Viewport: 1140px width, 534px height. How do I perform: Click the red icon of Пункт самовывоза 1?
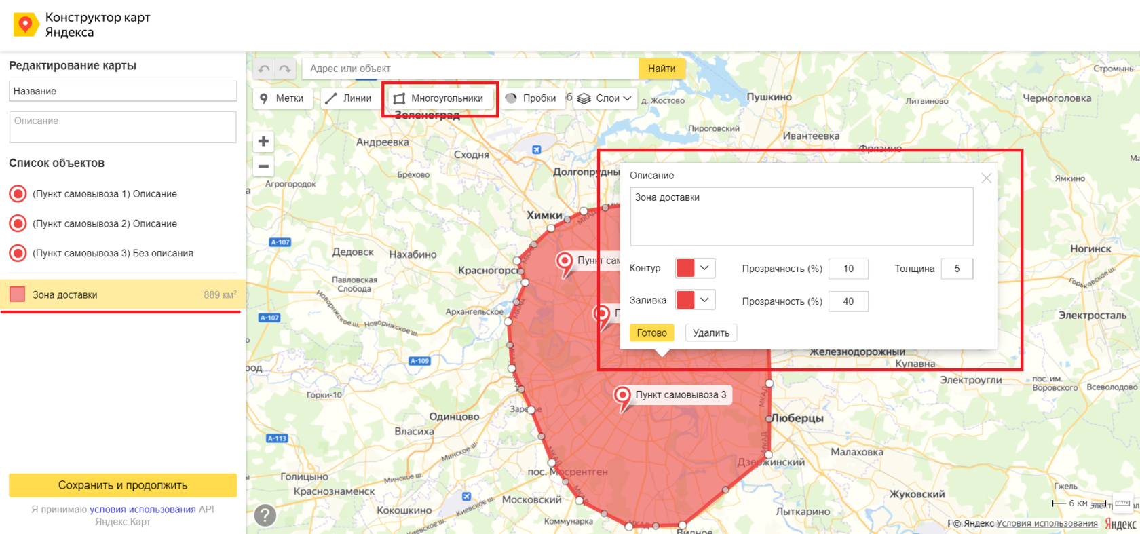click(18, 194)
